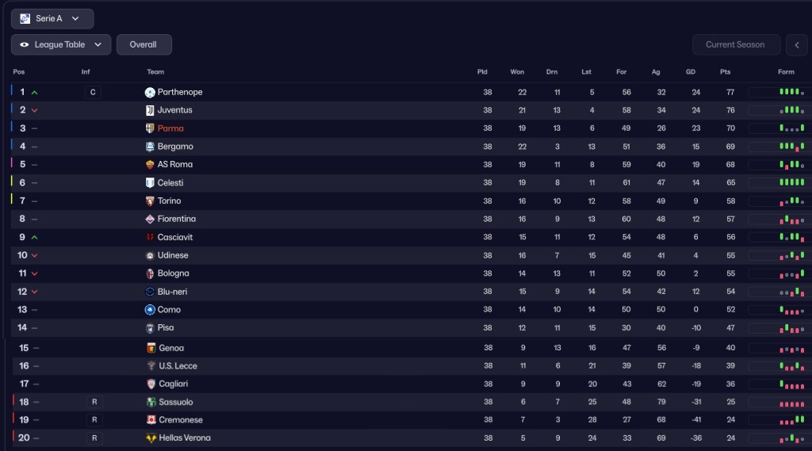Open the Serie A competition dropdown
Image resolution: width=812 pixels, height=451 pixels.
52,18
